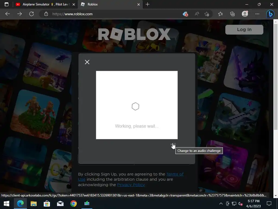The width and height of the screenshot is (278, 209).
Task: Click the Roblox logo
Action: (x=134, y=34)
